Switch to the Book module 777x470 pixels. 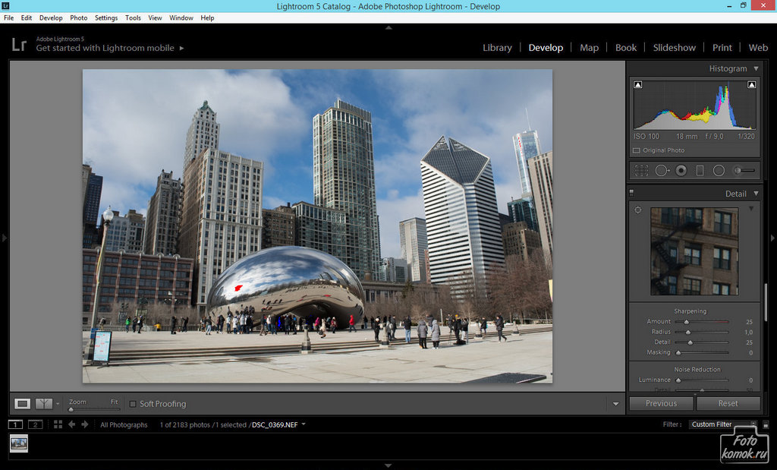626,48
